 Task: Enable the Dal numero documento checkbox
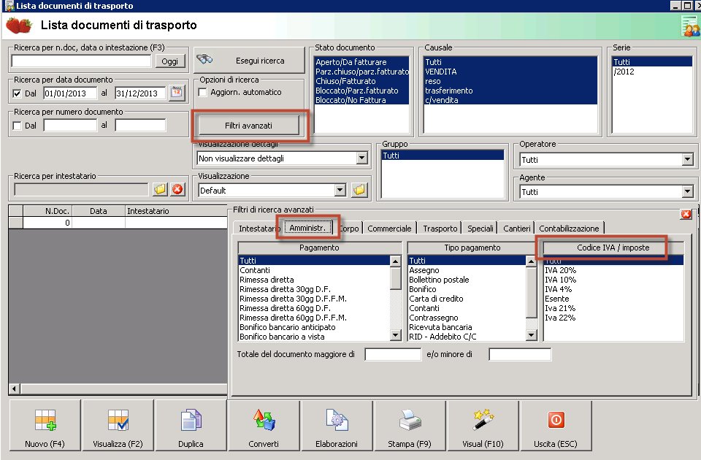17,126
